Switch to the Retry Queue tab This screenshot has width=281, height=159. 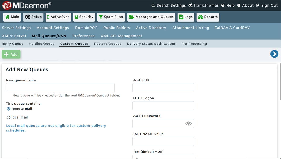pyautogui.click(x=13, y=44)
